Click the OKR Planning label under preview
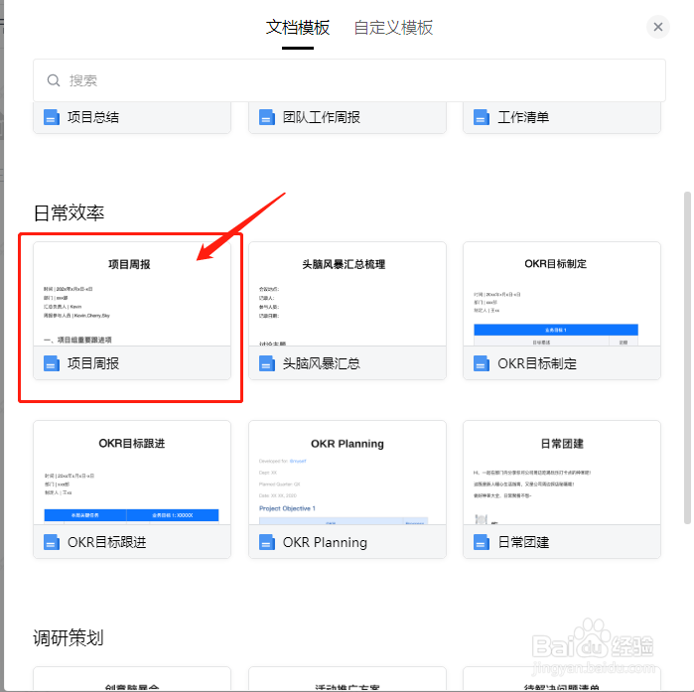Screen dimensions: 694x692 click(325, 542)
